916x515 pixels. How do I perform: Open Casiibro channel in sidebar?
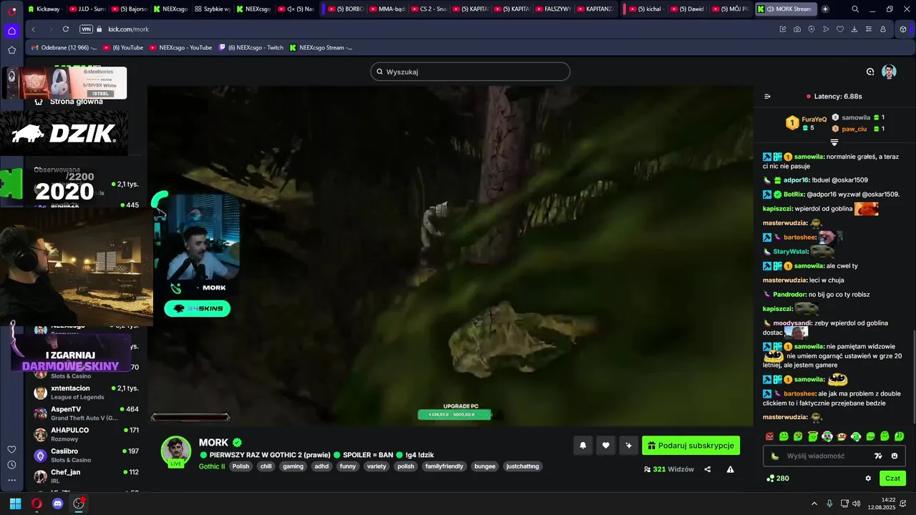[86, 456]
